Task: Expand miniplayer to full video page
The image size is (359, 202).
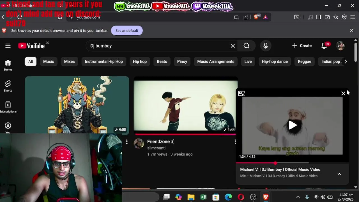Action: (241, 93)
